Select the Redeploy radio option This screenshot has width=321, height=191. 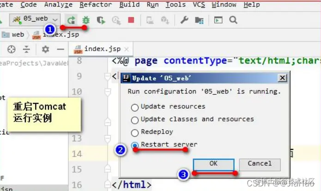tap(135, 133)
